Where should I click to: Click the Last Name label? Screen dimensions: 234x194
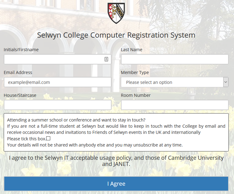(132, 50)
